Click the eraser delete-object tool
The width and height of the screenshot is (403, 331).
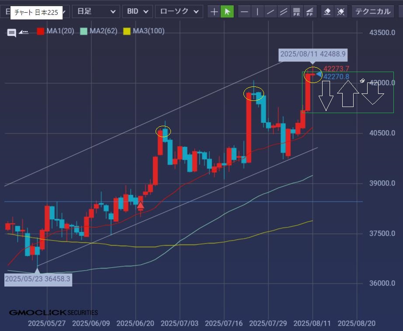coord(327,11)
